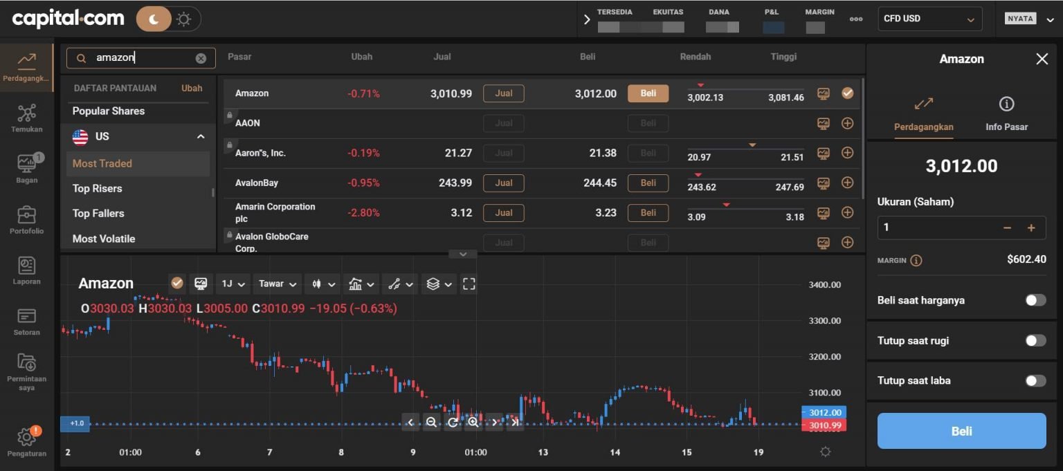The width and height of the screenshot is (1063, 471).
Task: Collapse the US watchlist group
Action: pos(200,136)
